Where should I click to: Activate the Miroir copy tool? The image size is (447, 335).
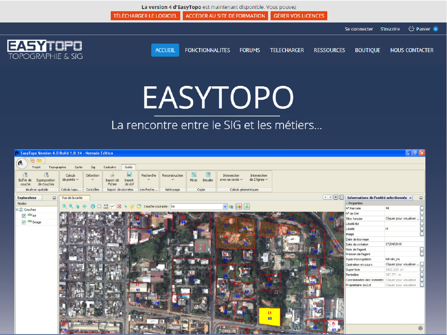194,174
